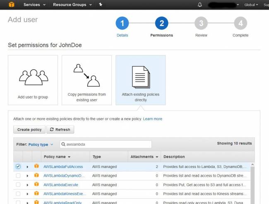The image size is (269, 204).
Task: Check the AWSLambdaExecute policy checkbox
Action: 18,185
